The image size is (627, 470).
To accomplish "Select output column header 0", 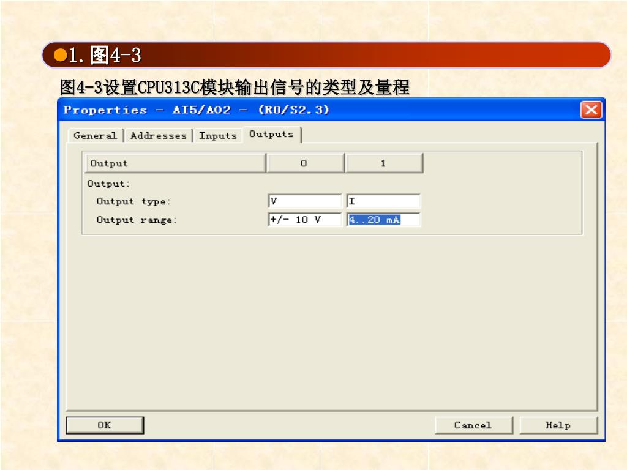I will pos(306,163).
